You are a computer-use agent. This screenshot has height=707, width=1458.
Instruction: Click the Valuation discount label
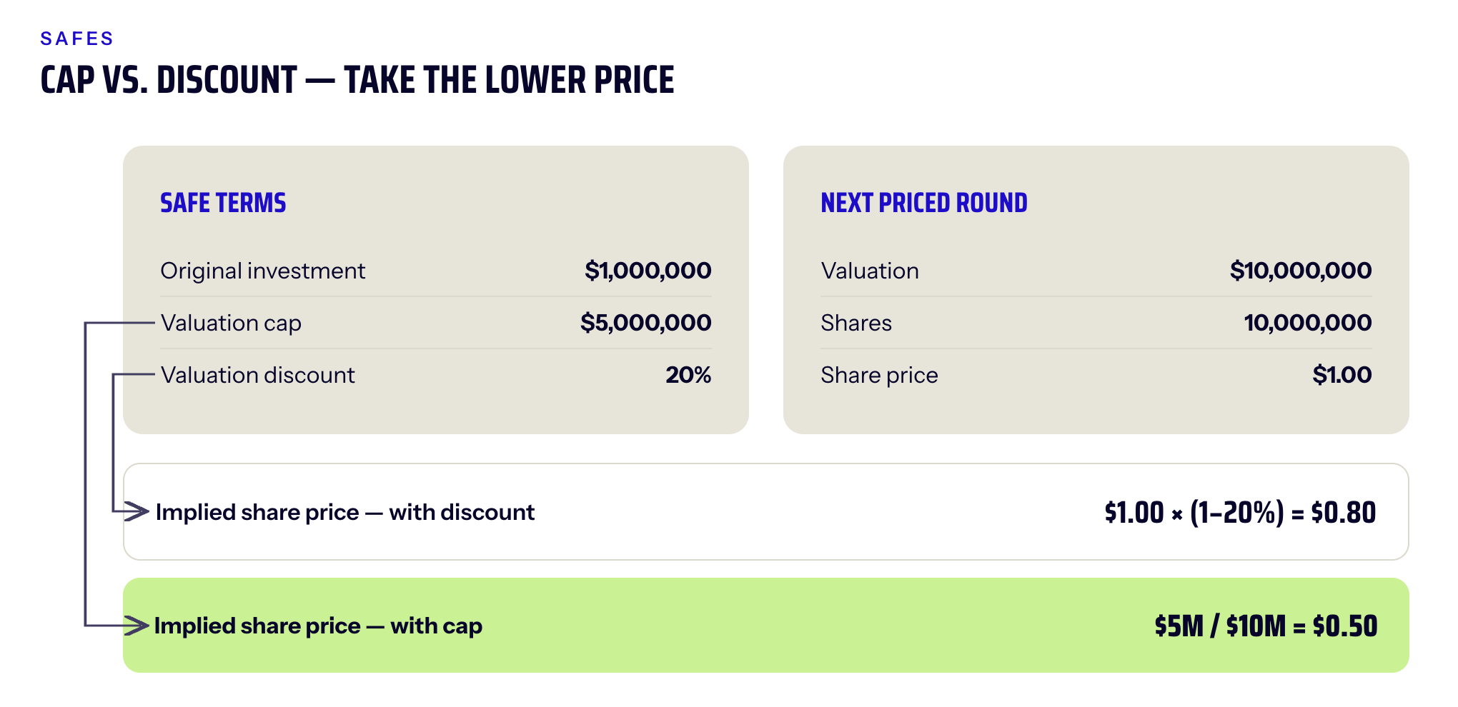pos(257,375)
